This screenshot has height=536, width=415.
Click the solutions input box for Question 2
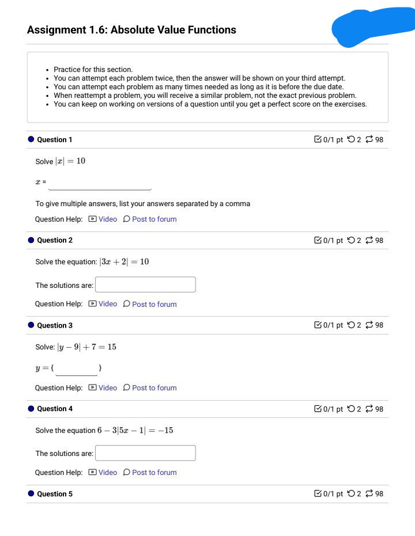145,284
